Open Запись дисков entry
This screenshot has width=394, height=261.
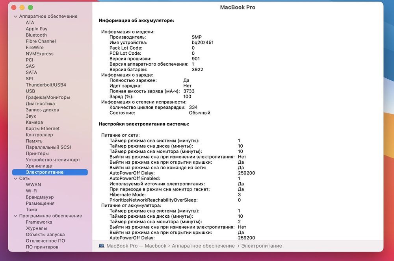click(42, 110)
